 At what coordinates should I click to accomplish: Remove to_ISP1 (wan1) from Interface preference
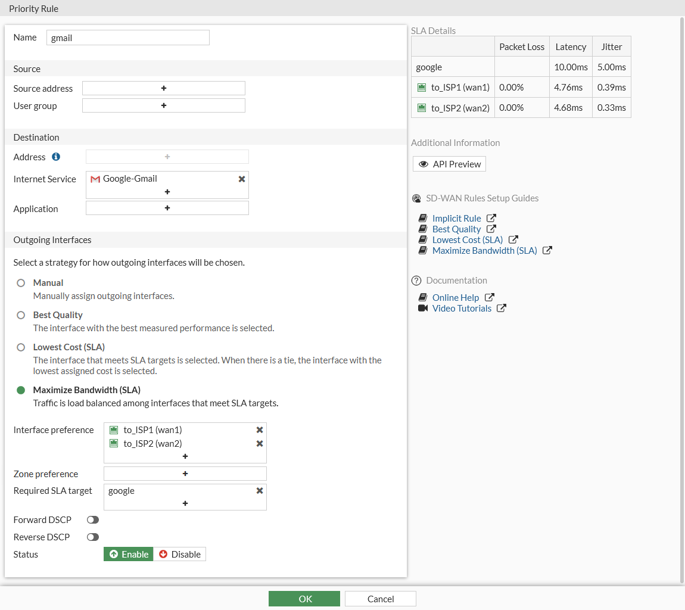pyautogui.click(x=260, y=430)
